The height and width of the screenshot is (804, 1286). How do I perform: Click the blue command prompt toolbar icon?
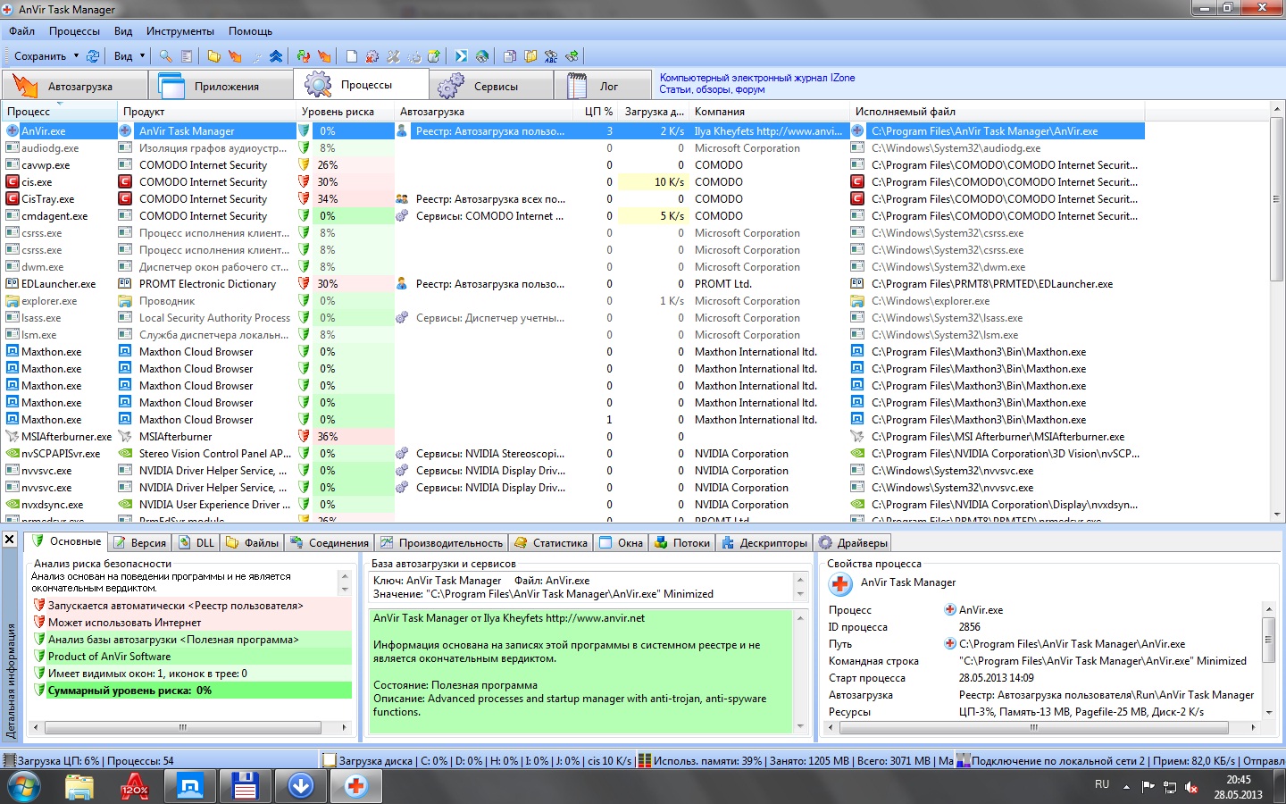point(461,56)
